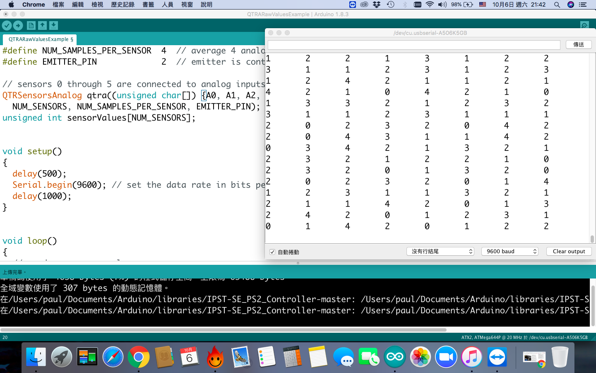Open the 書籤 bookmarks menu
The width and height of the screenshot is (596, 373).
pos(148,5)
